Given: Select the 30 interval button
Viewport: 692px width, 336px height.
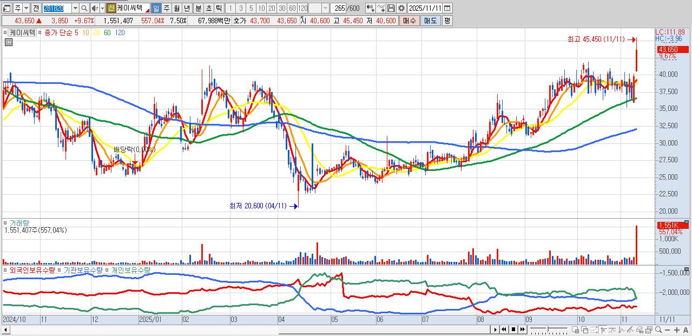Looking at the screenshot, I should pos(282,8).
